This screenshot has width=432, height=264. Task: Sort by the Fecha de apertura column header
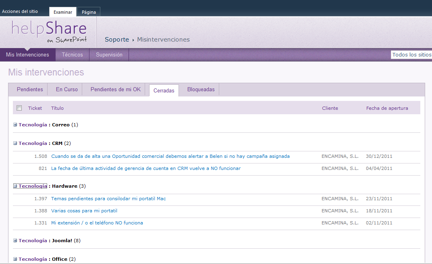387,108
